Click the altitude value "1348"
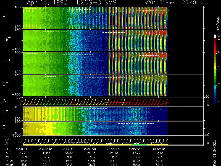Screen dimensions: 221x166 point(159,153)
